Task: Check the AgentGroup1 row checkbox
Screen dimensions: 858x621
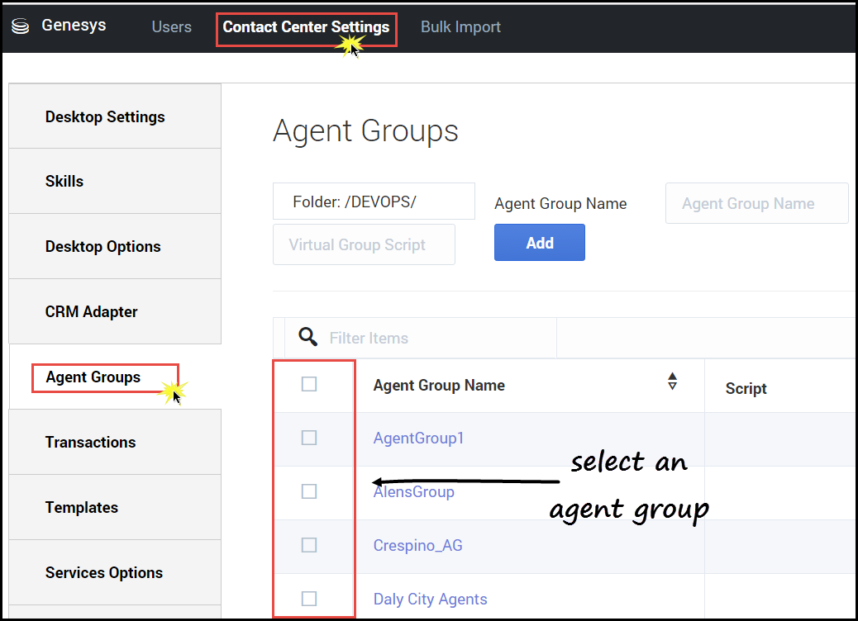Action: [x=309, y=438]
